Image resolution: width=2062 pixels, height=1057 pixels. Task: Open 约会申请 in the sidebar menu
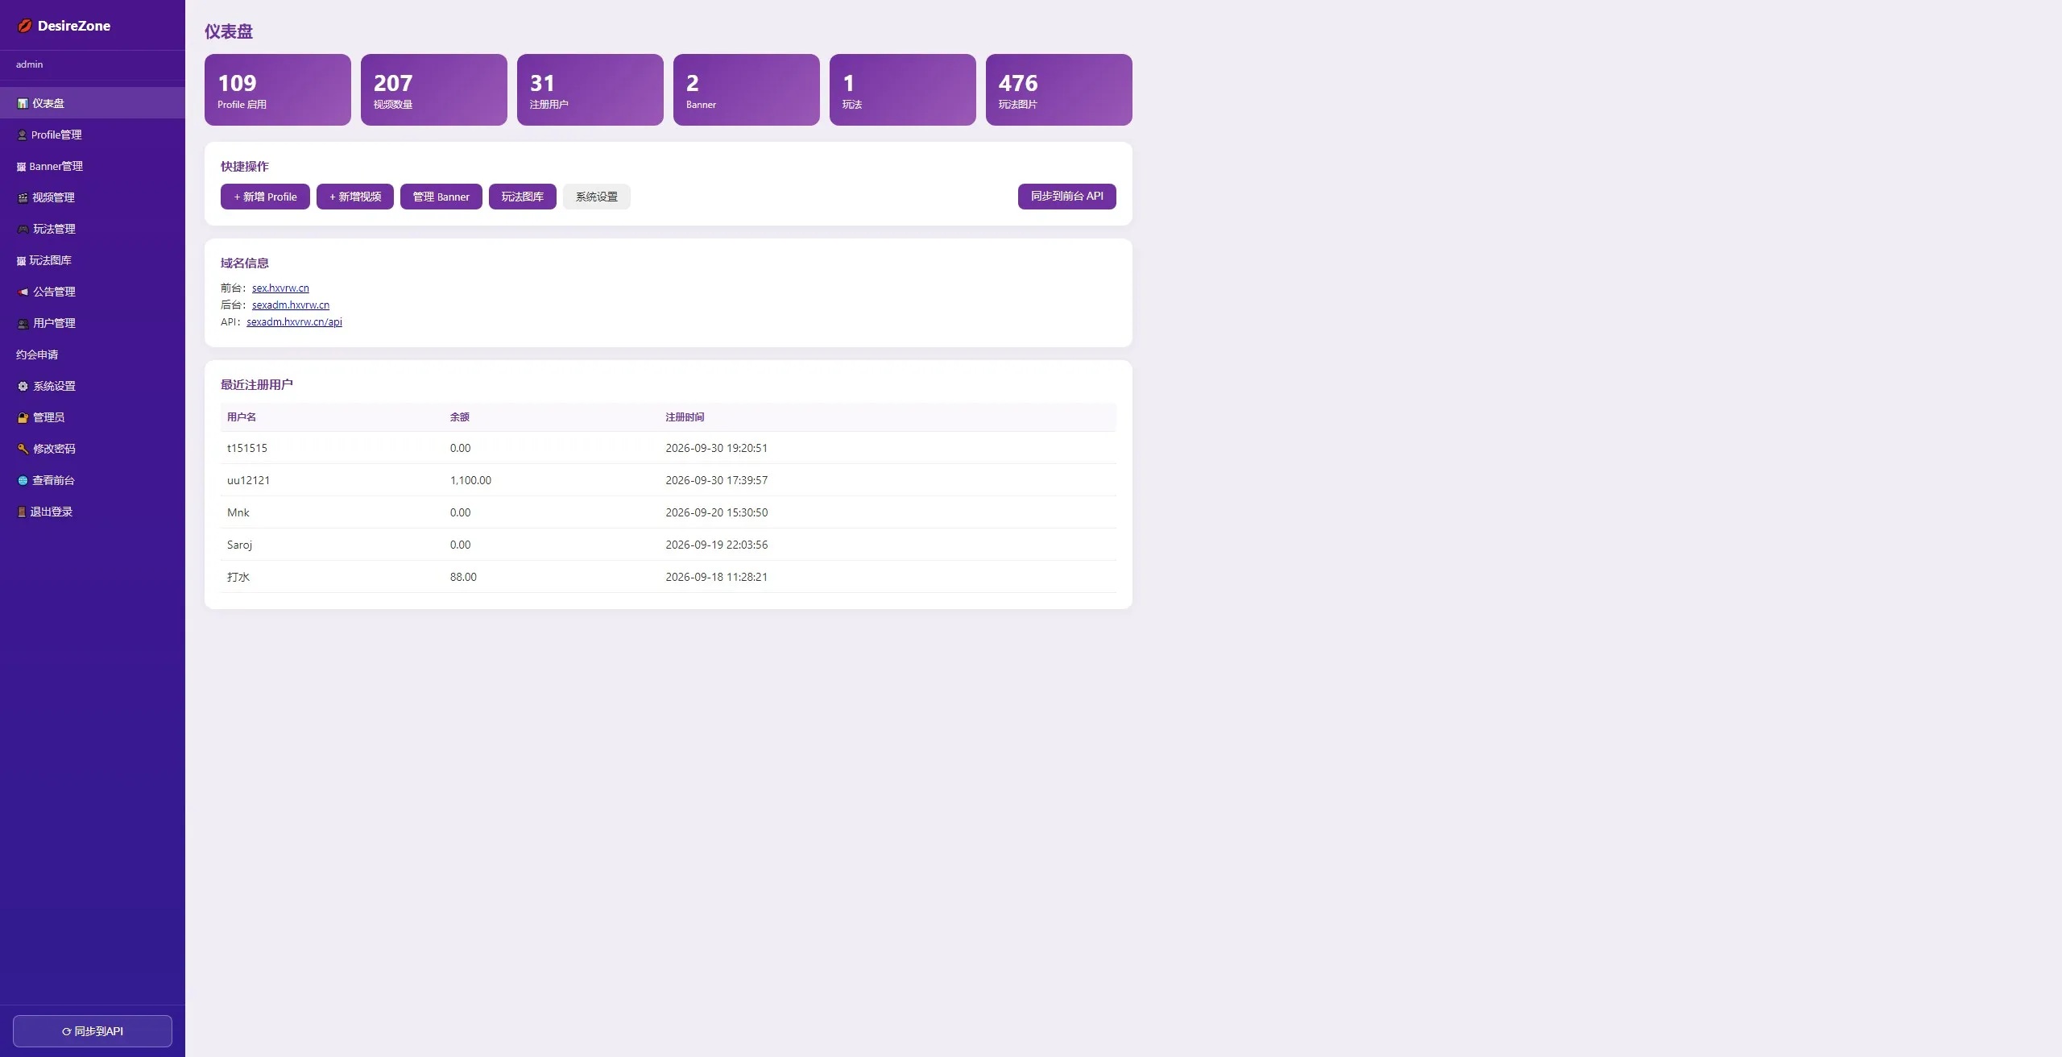pyautogui.click(x=37, y=354)
